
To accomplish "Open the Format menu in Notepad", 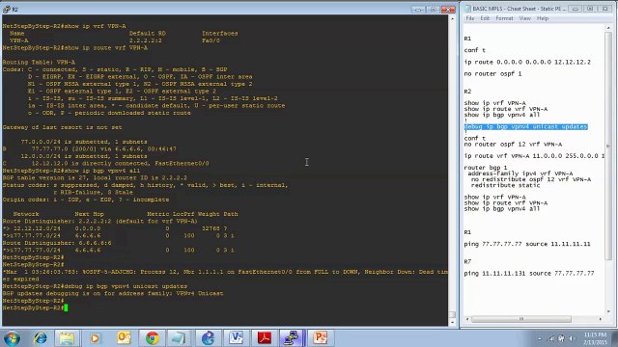I will coord(504,18).
